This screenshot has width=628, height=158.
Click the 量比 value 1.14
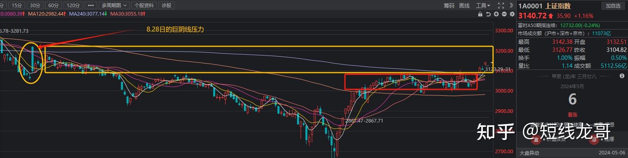[x=567, y=66]
